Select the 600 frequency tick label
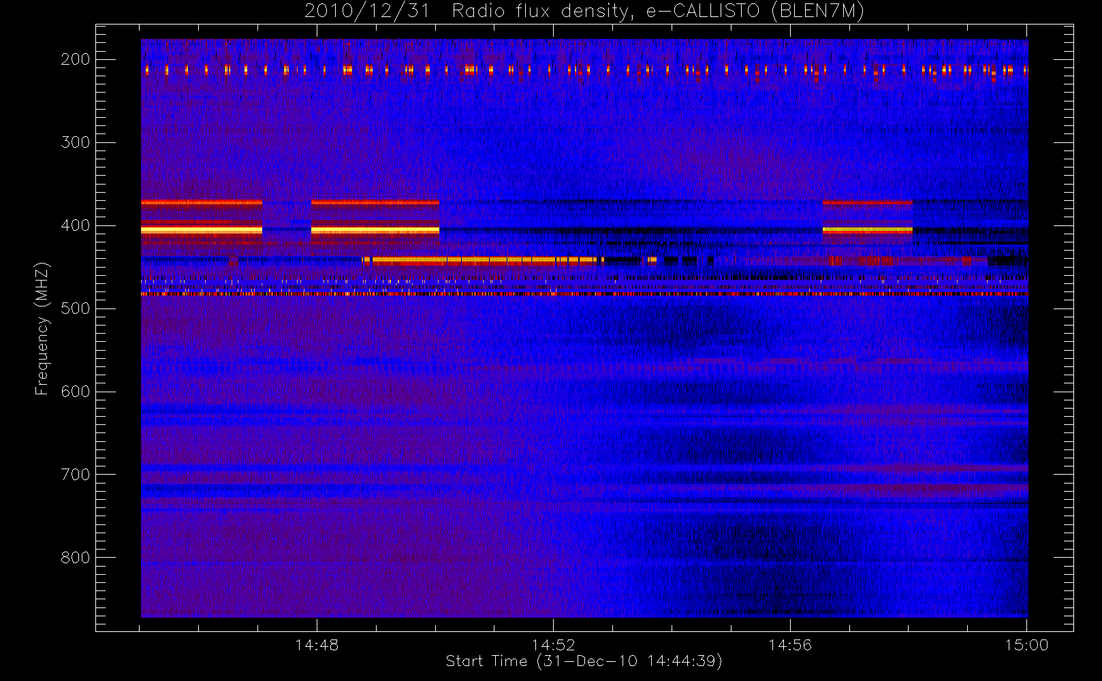Viewport: 1102px width, 681px height. (x=76, y=392)
